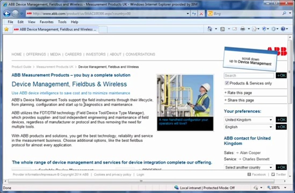
Task: Open the File menu
Action: (10, 22)
